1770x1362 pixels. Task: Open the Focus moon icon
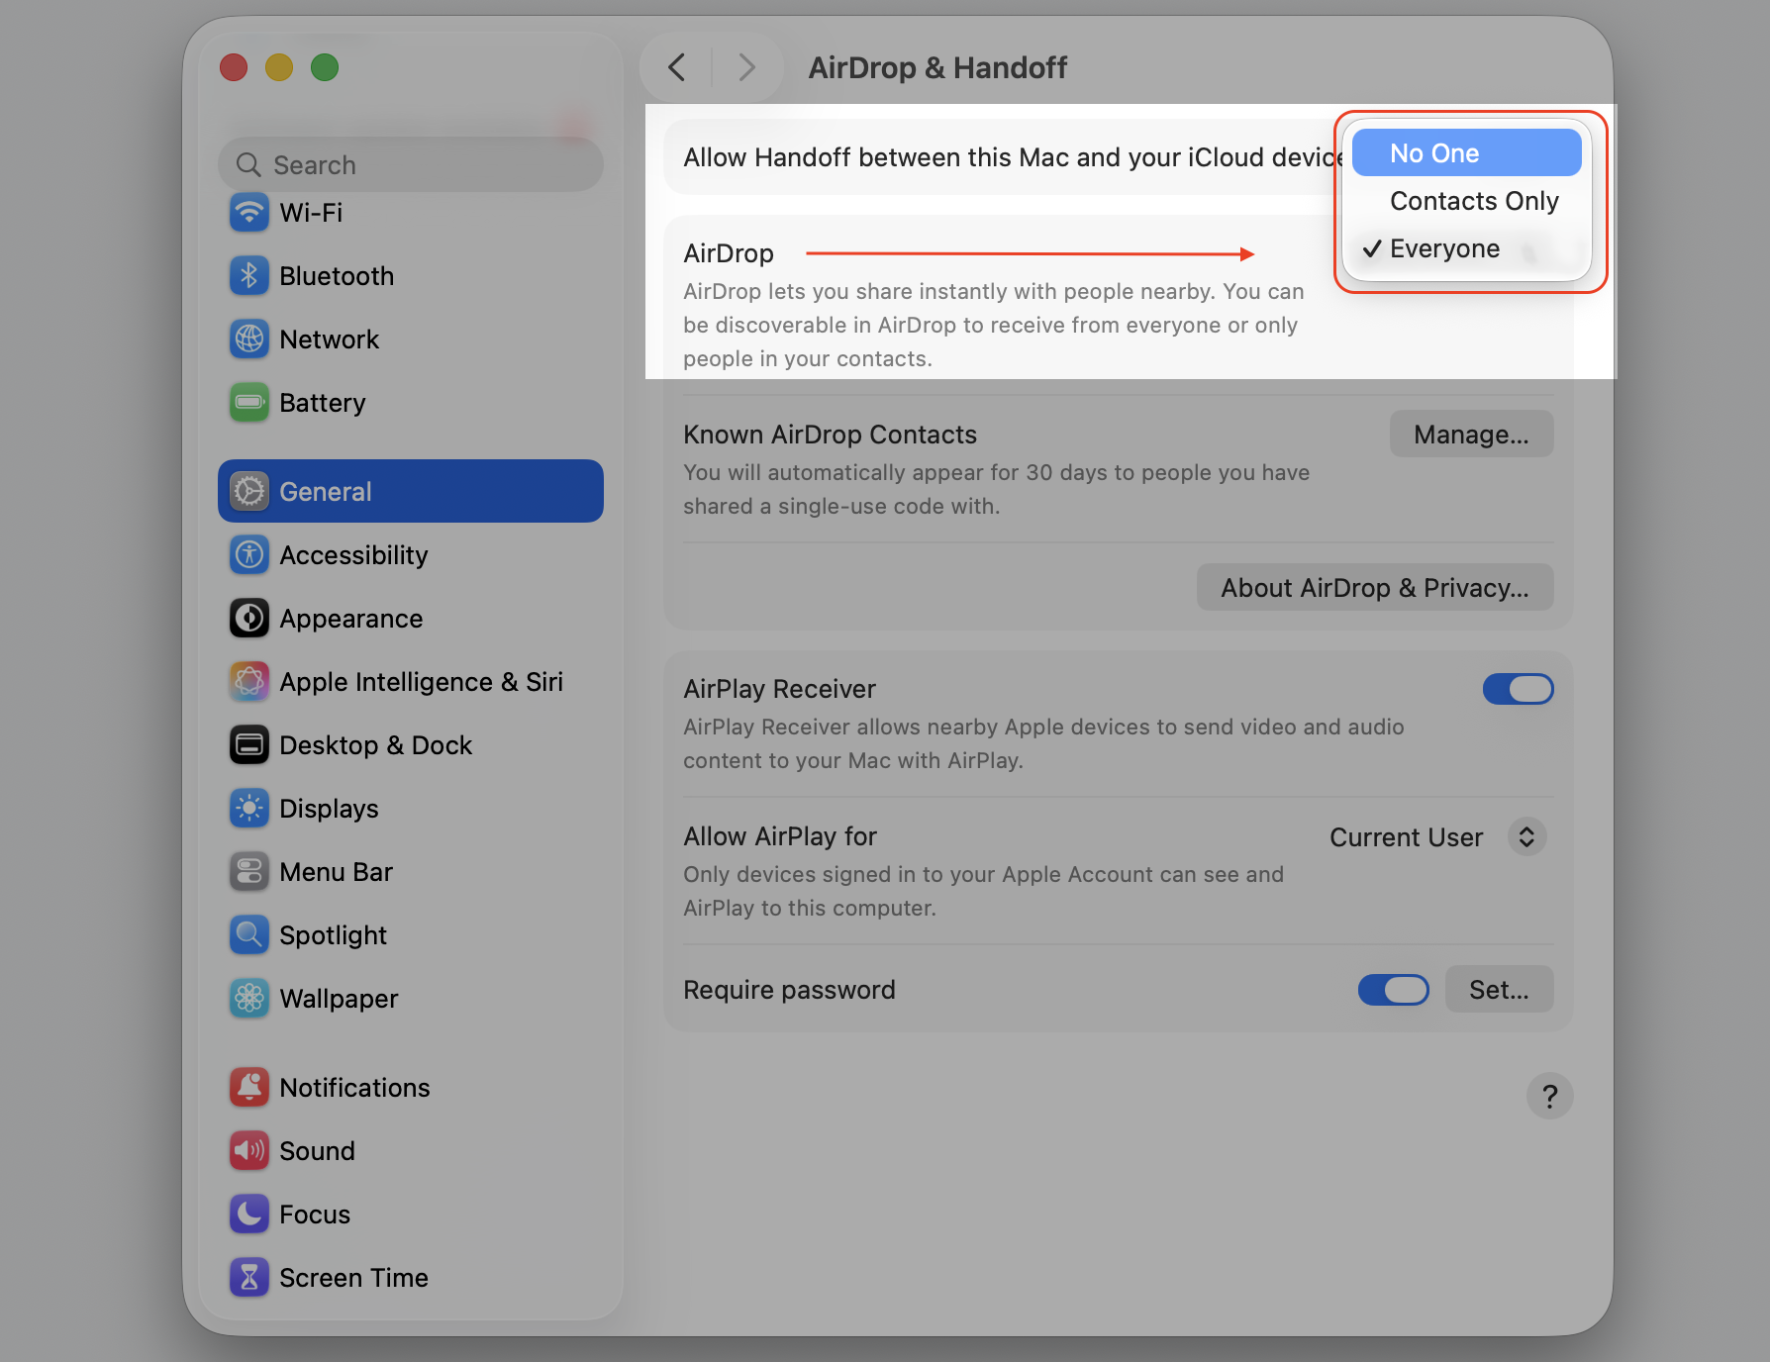pos(249,1215)
